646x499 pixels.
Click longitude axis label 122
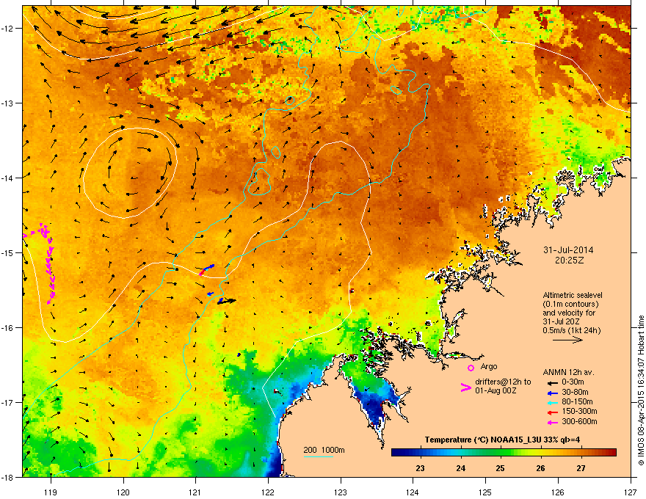coord(268,492)
